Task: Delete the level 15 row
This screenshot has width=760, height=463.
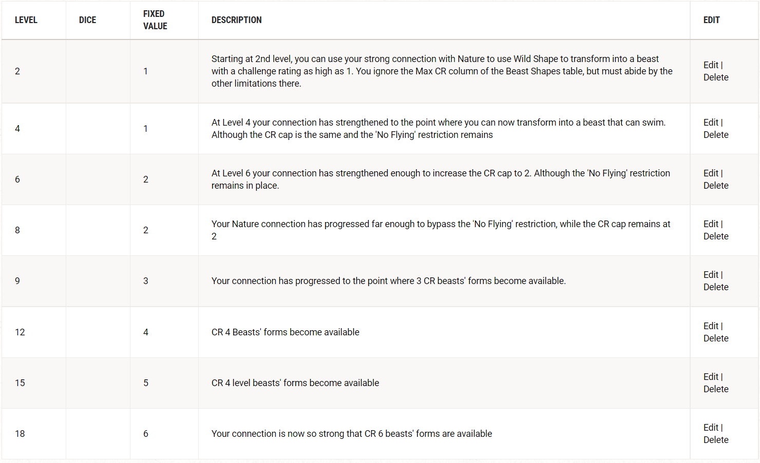Action: point(716,389)
